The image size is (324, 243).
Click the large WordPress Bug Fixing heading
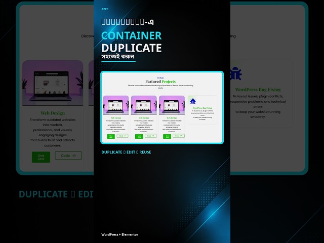pos(258,90)
